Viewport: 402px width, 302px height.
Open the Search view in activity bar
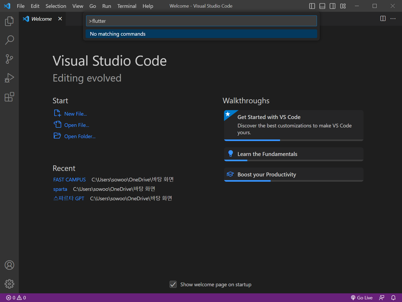(9, 40)
